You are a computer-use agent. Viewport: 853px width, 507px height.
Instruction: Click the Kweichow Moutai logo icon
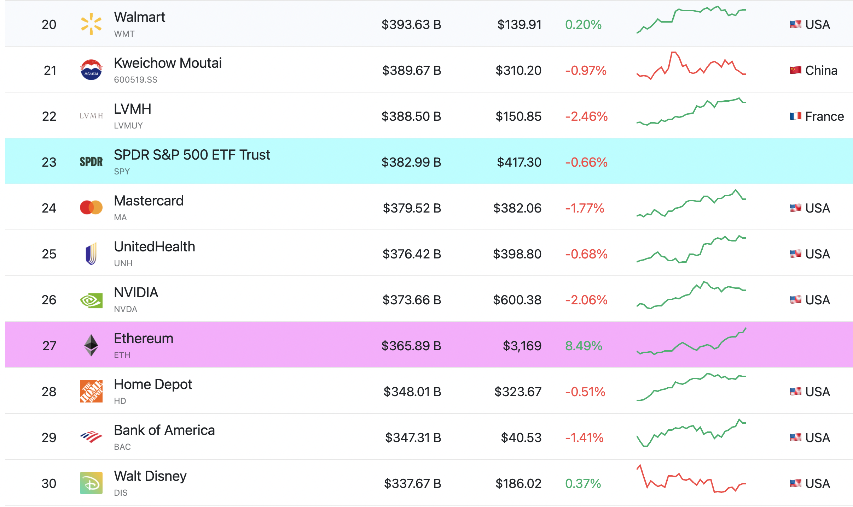click(x=91, y=70)
